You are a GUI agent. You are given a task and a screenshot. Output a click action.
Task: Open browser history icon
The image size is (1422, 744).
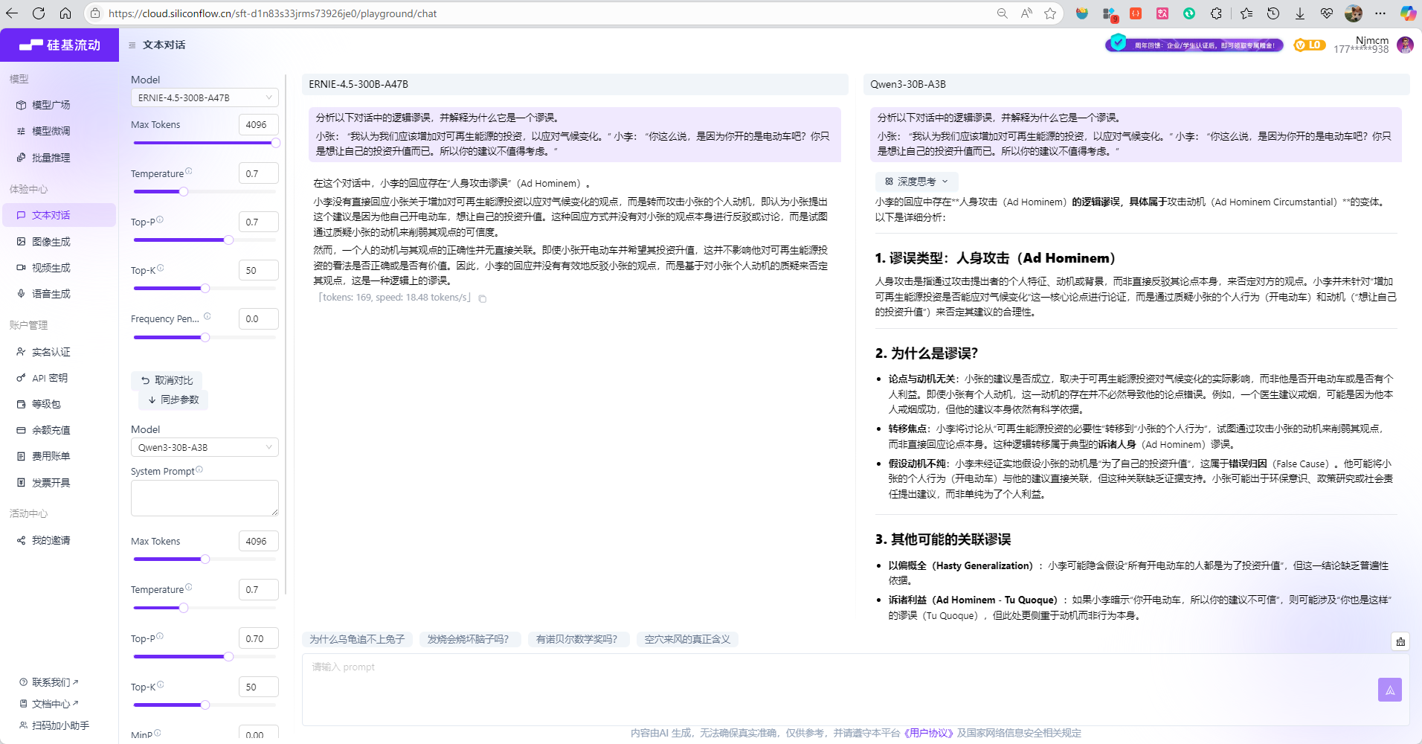click(1273, 13)
